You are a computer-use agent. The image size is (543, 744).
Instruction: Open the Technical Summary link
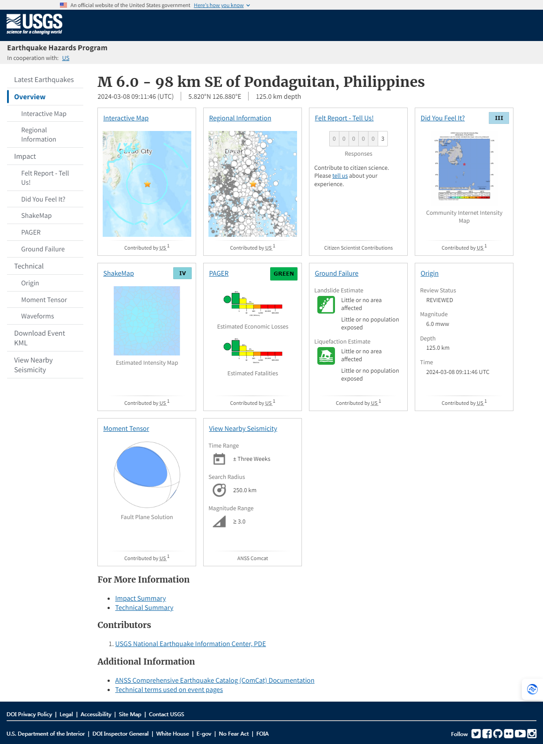[x=144, y=608]
